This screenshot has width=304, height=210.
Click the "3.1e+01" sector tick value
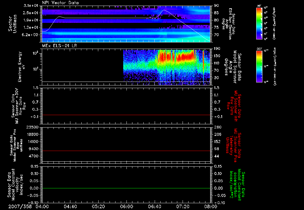click(31, 5)
